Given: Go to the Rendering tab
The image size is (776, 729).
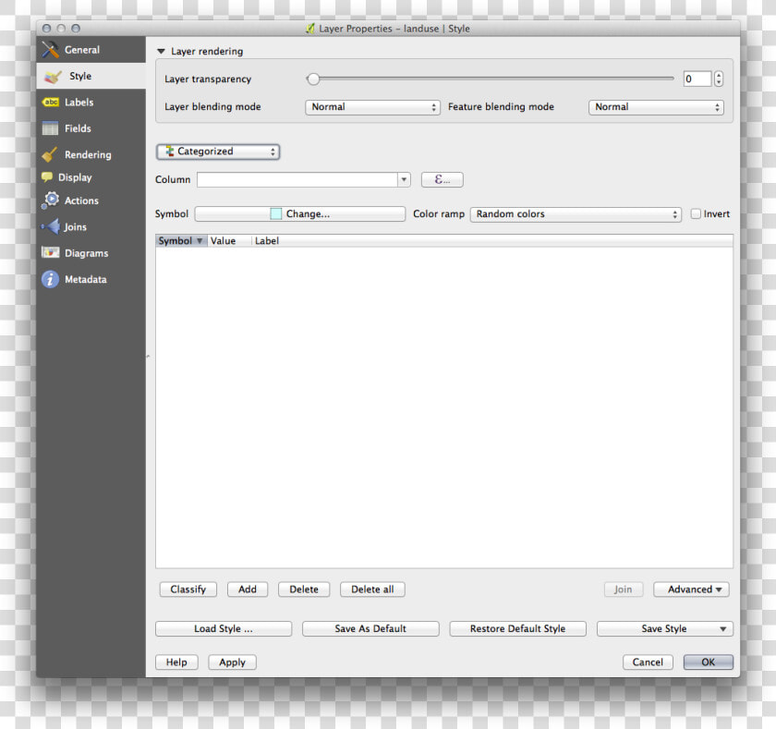Looking at the screenshot, I should click(x=91, y=154).
